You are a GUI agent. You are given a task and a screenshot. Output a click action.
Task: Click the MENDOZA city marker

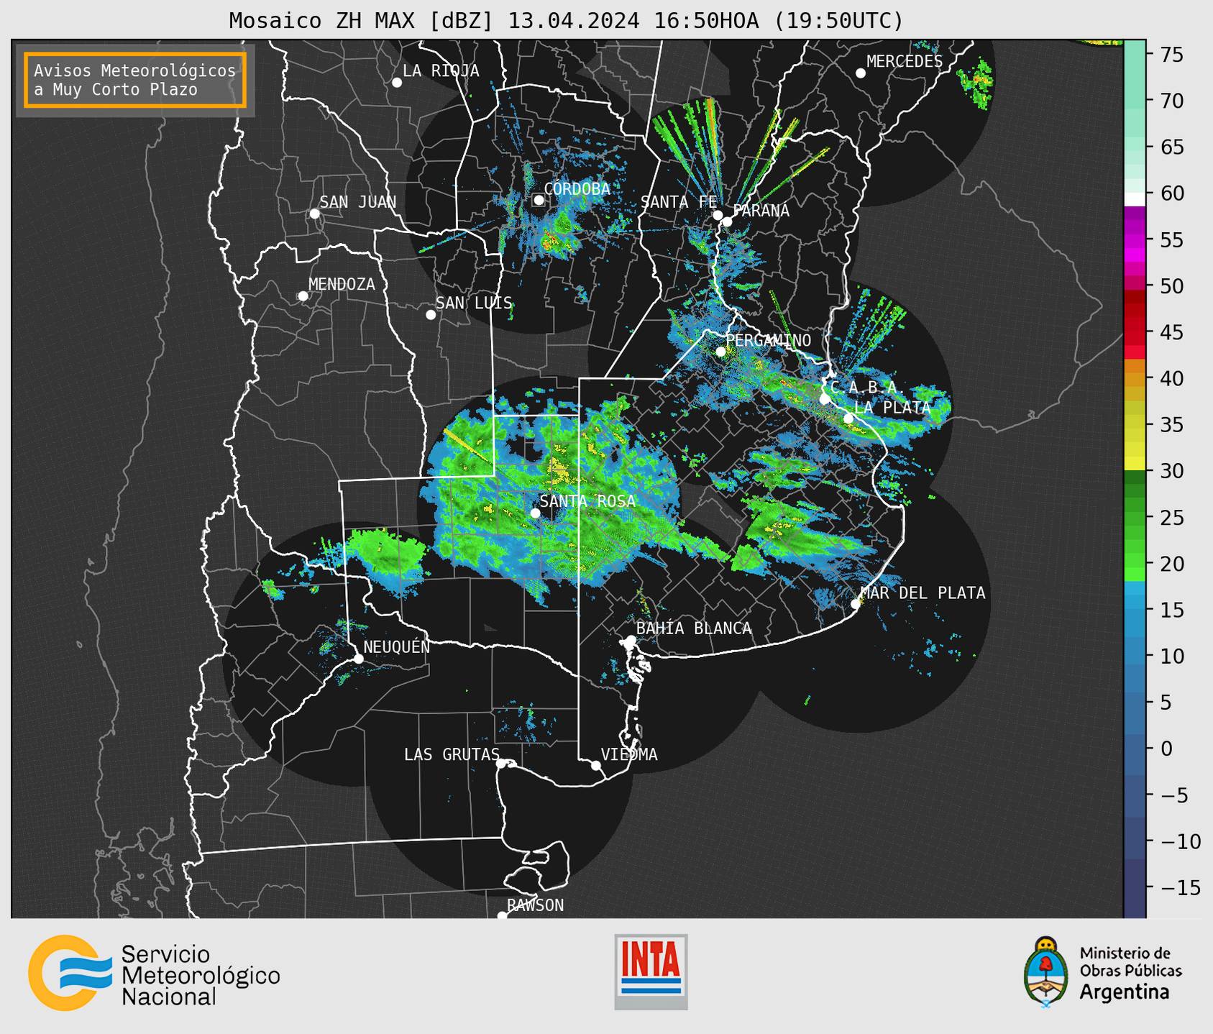tap(303, 296)
